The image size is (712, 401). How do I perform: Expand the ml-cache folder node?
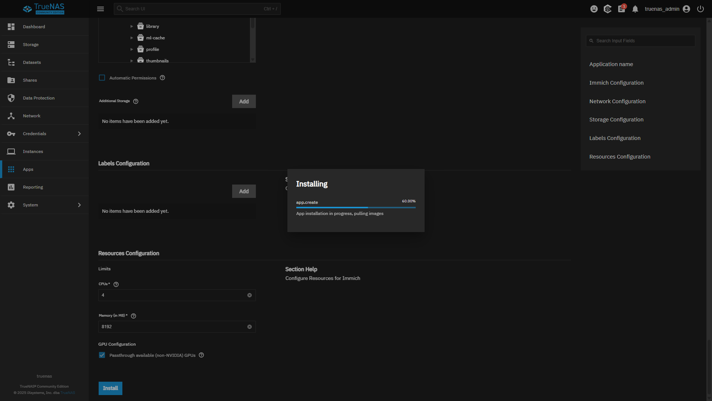(x=132, y=38)
